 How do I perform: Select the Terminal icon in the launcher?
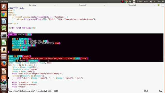coord(4,35)
